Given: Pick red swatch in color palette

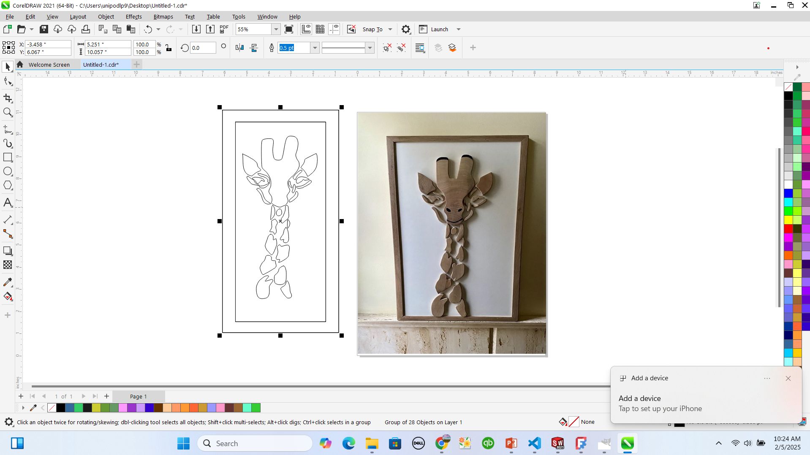Looking at the screenshot, I should tap(788, 229).
